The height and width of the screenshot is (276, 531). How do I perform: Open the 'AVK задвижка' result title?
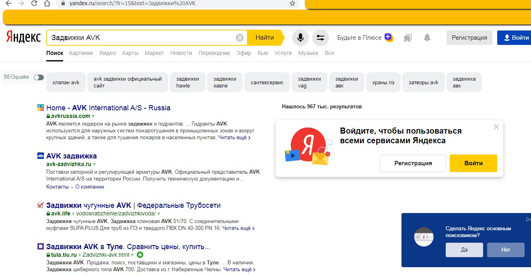click(72, 156)
